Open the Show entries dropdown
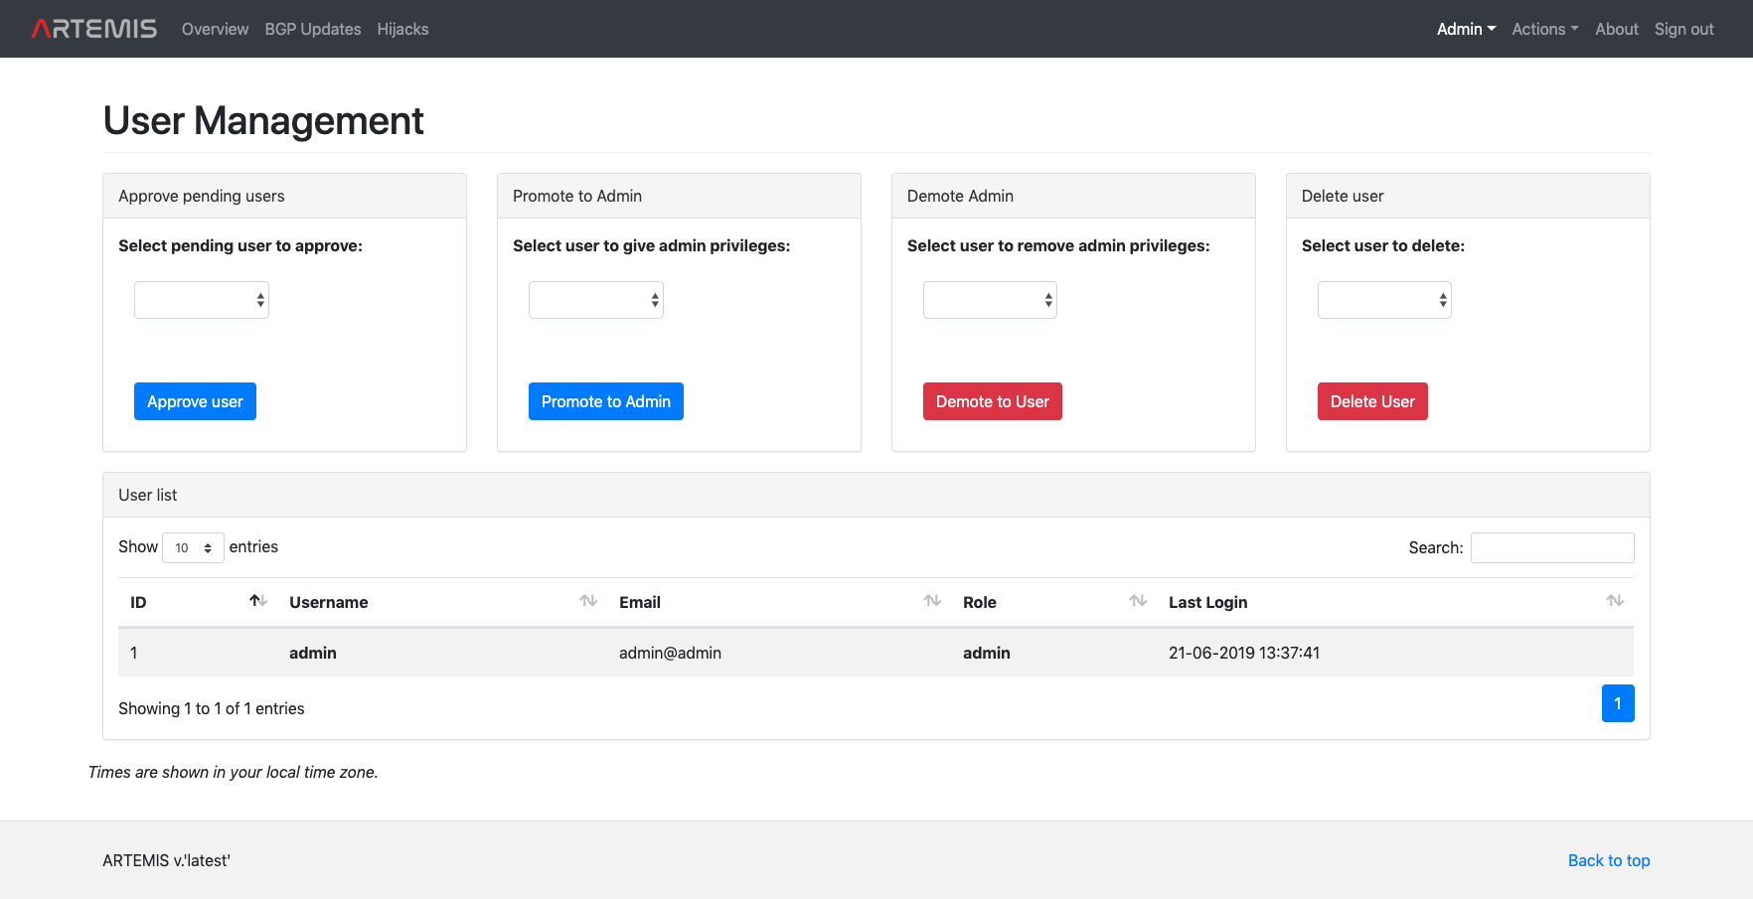Screen dimensions: 1753x899 pyautogui.click(x=193, y=547)
